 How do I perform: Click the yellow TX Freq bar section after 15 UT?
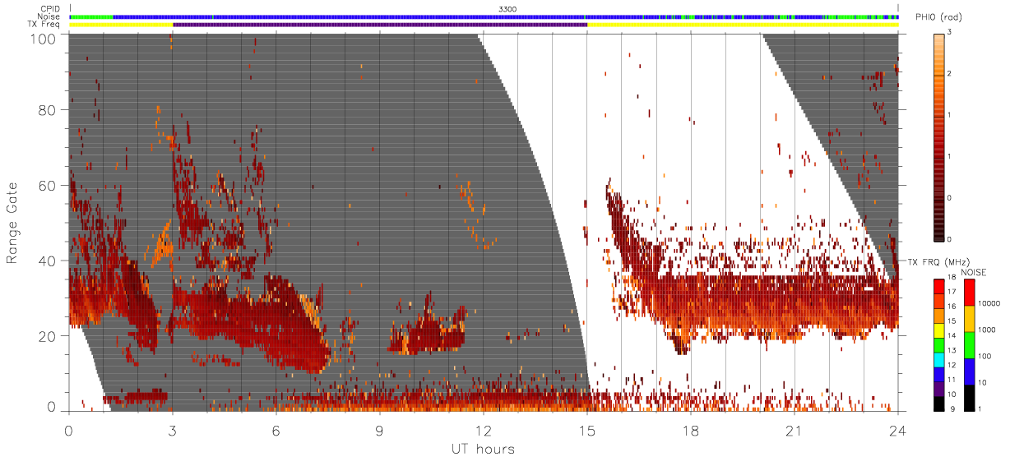coord(743,25)
